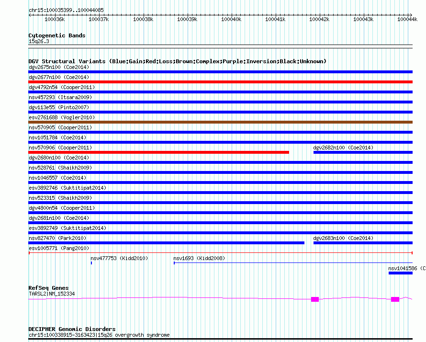426x342 pixels.
Task: Click the brown complex bar for esv2761688
Action: [x=220, y=122]
